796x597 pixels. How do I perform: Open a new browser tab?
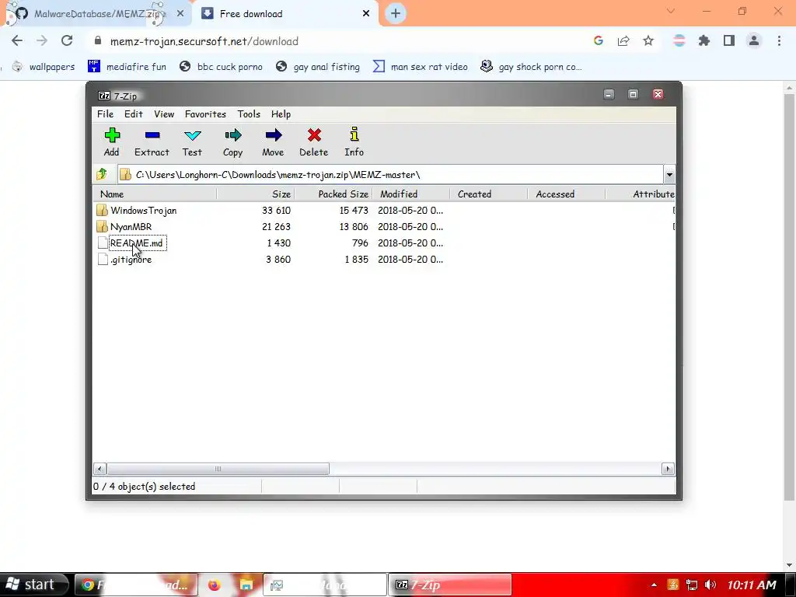pyautogui.click(x=396, y=14)
